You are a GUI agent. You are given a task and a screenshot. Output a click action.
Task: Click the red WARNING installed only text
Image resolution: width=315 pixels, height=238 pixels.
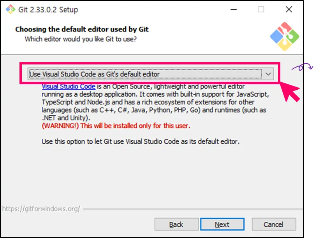pos(116,126)
